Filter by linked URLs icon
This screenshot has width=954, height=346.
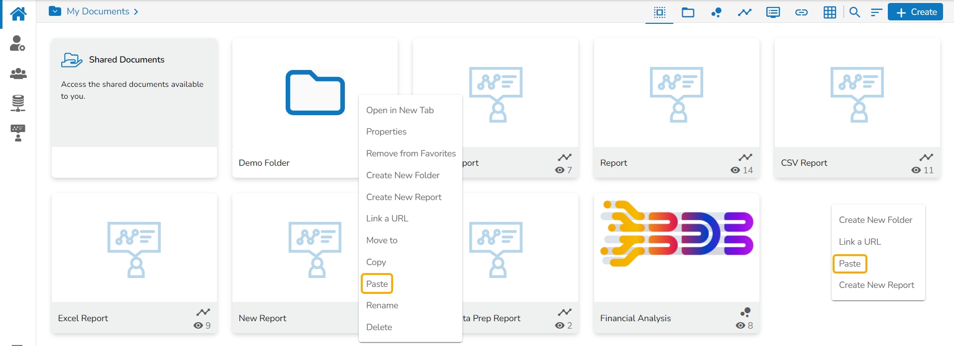(x=801, y=12)
